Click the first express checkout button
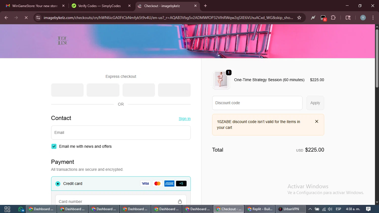Image resolution: width=379 pixels, height=213 pixels. coord(67,90)
